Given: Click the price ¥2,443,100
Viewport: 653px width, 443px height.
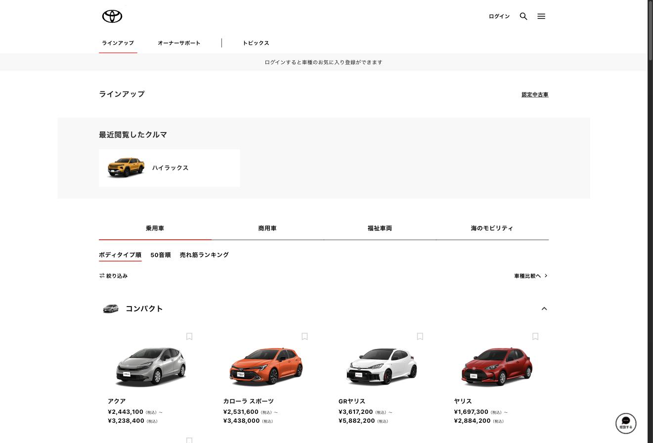Looking at the screenshot, I should 126,412.
